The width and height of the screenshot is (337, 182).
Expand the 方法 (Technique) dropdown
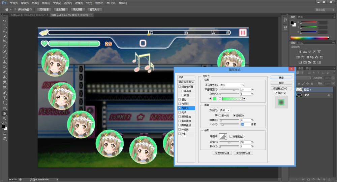point(224,110)
